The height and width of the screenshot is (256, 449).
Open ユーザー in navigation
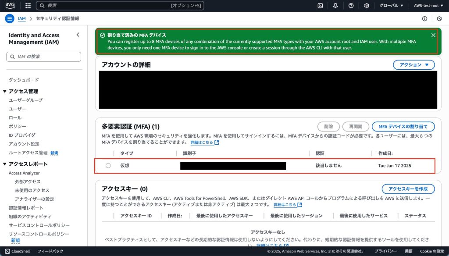coord(17,109)
